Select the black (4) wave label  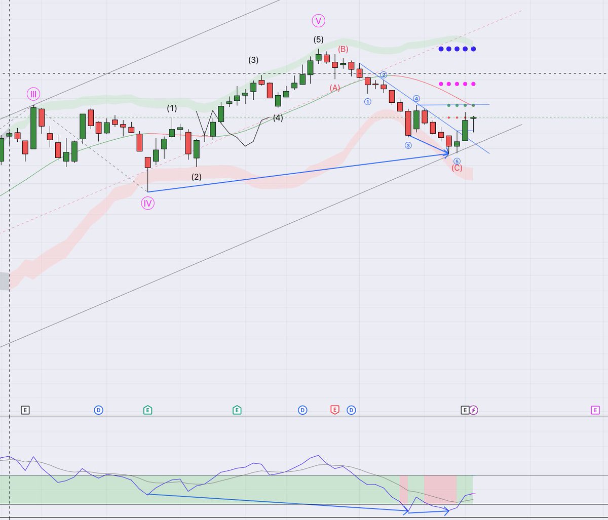pyautogui.click(x=278, y=118)
